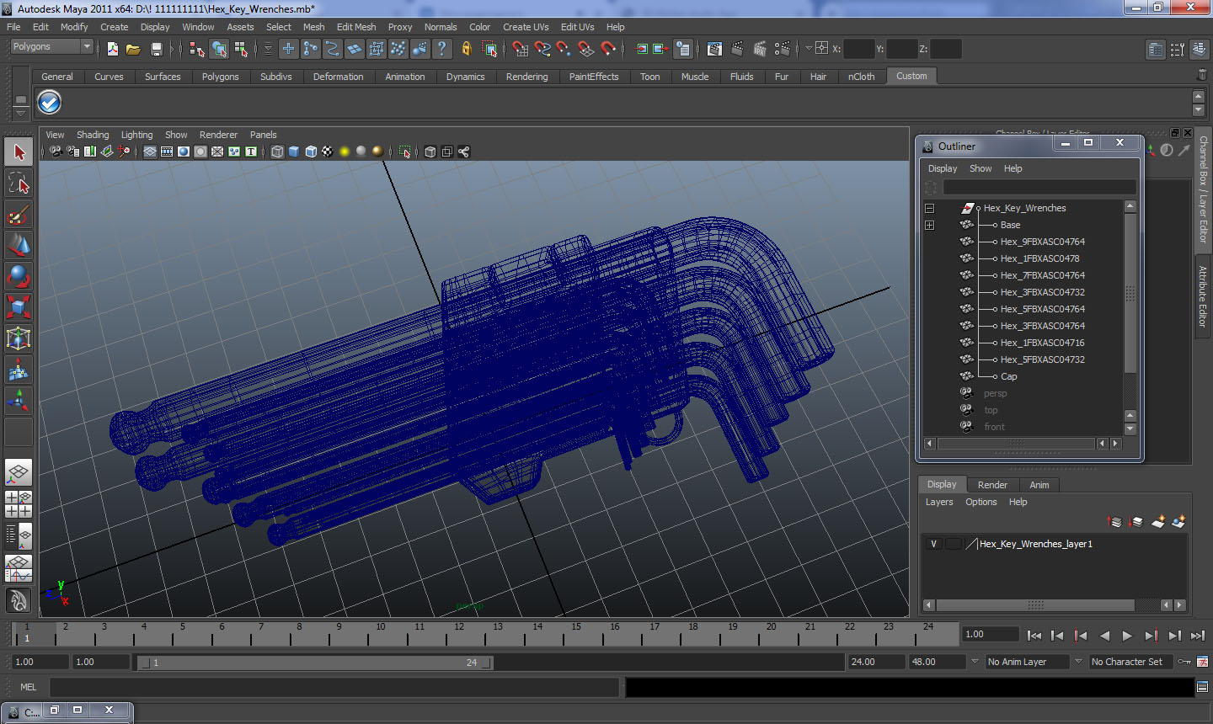Toggle X-ray display in viewport toolbar
Screen dimensions: 1213x724
point(430,152)
